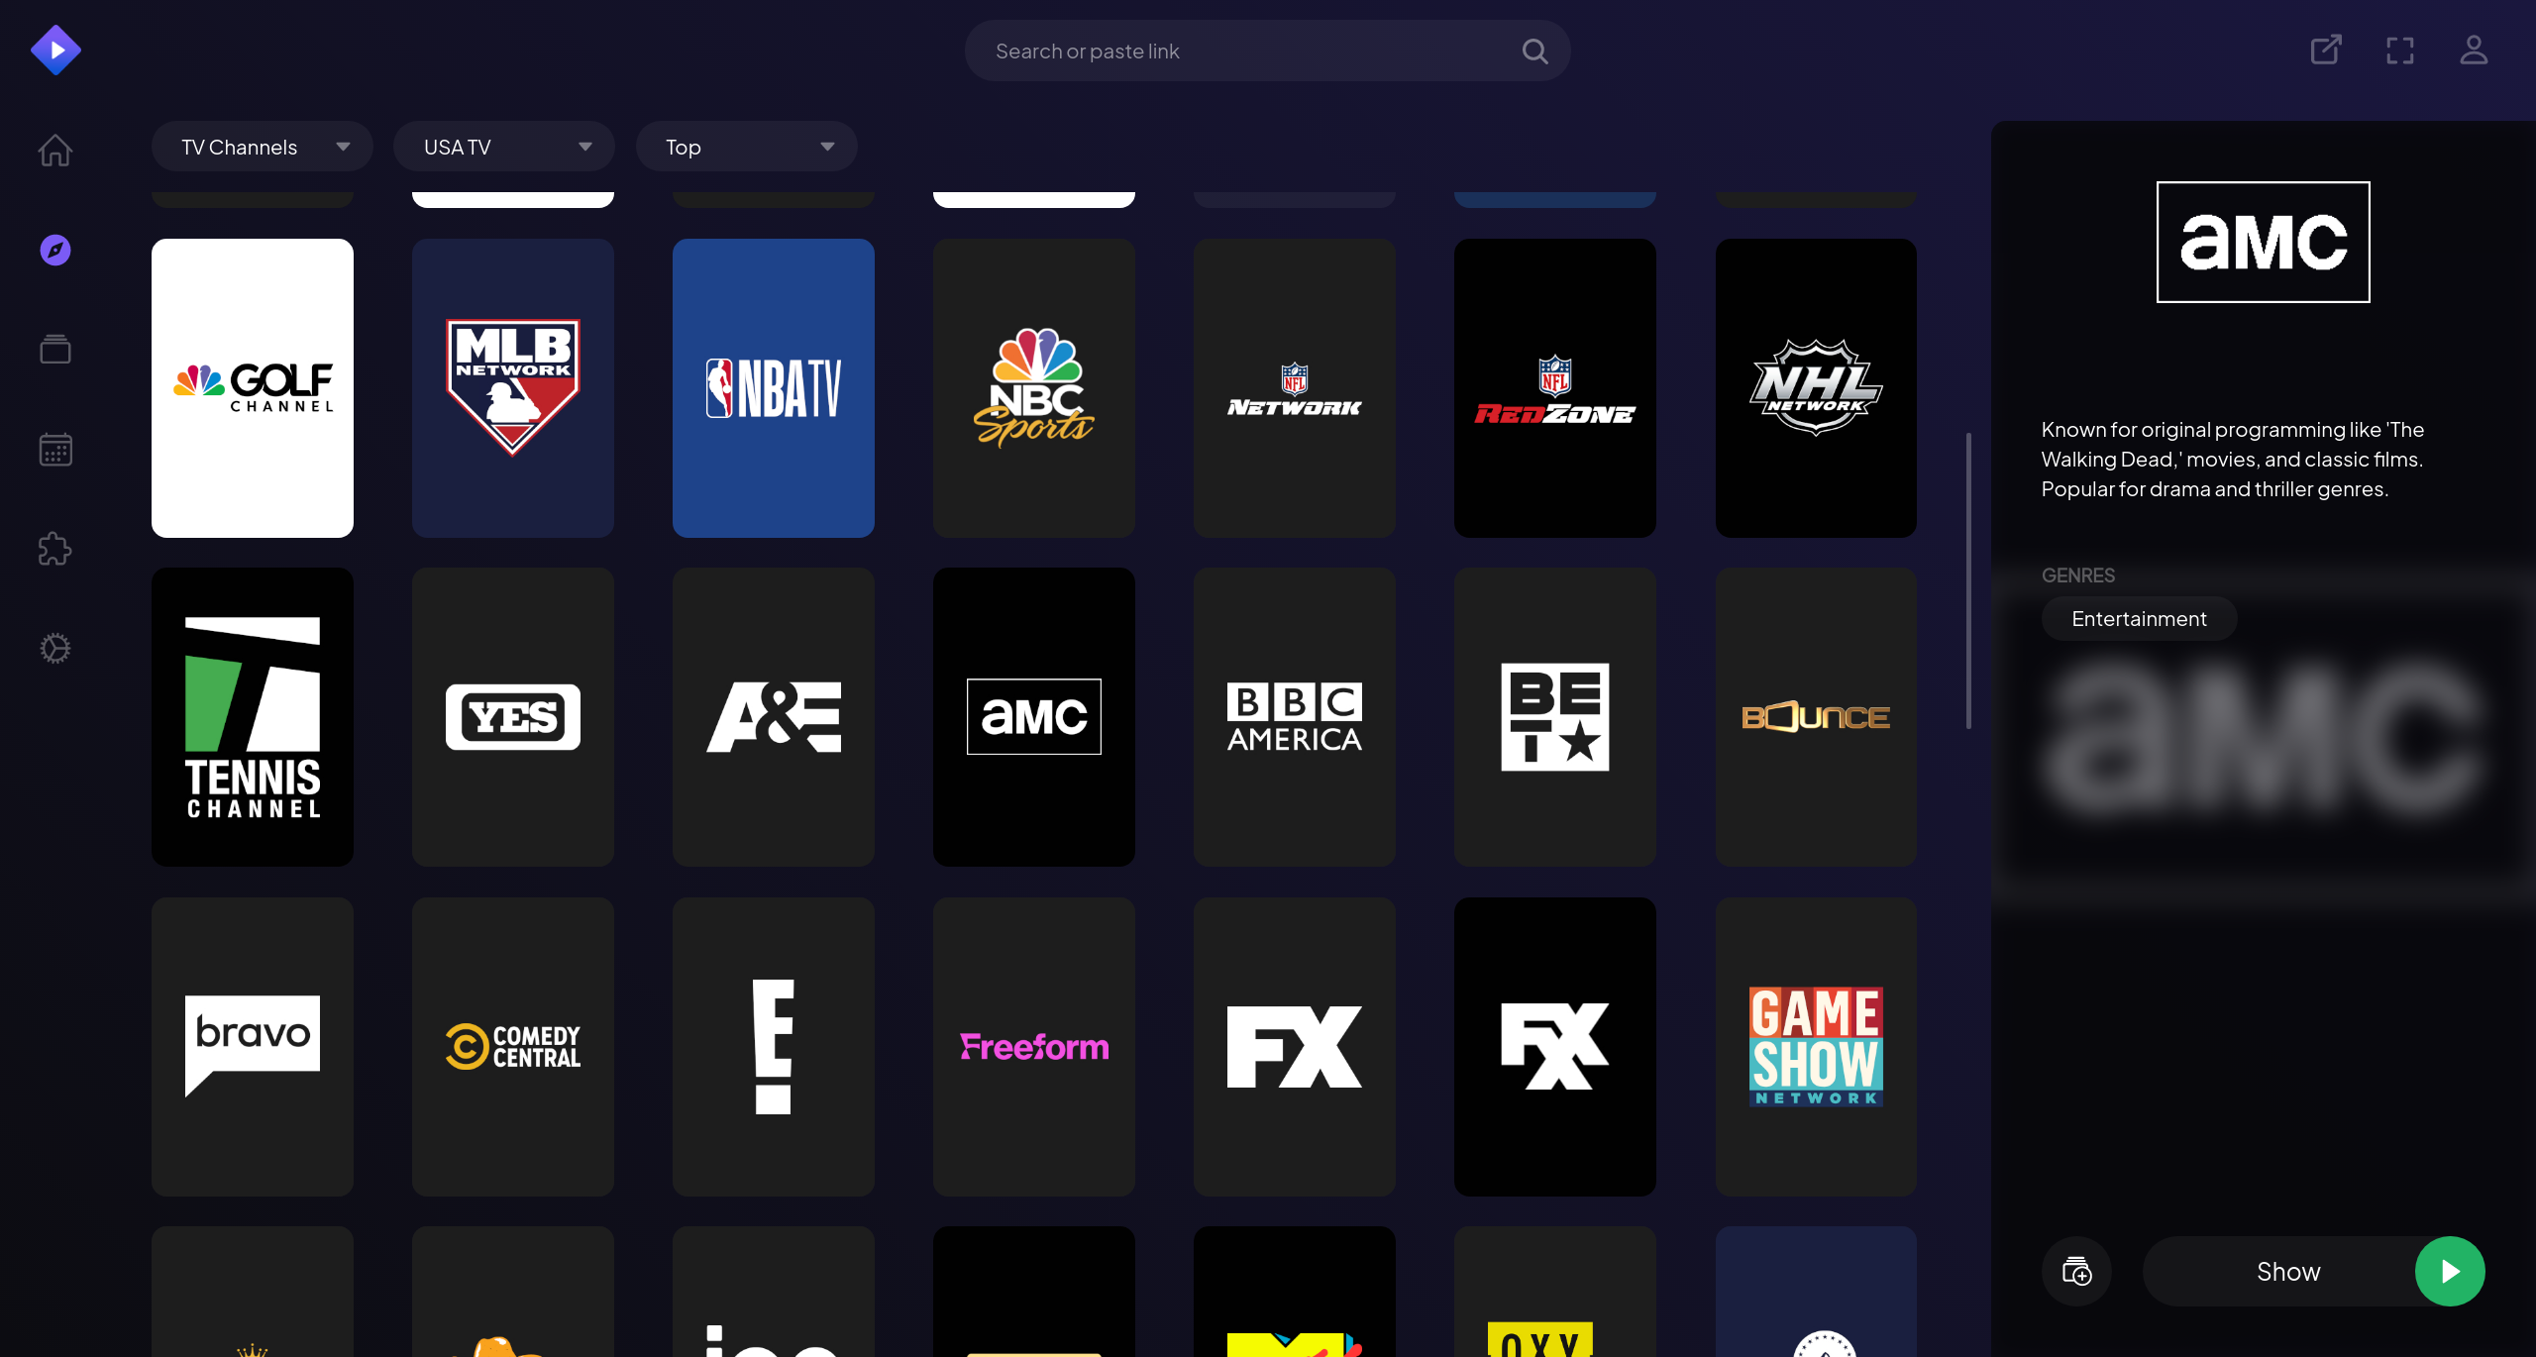Open the Tennis Channel panel

pyautogui.click(x=252, y=716)
